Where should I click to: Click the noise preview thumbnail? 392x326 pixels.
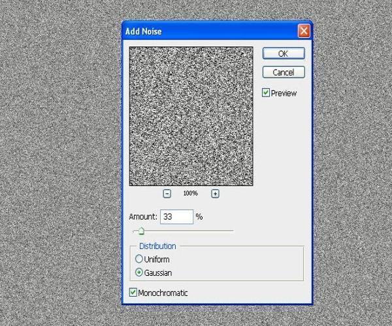(x=191, y=116)
